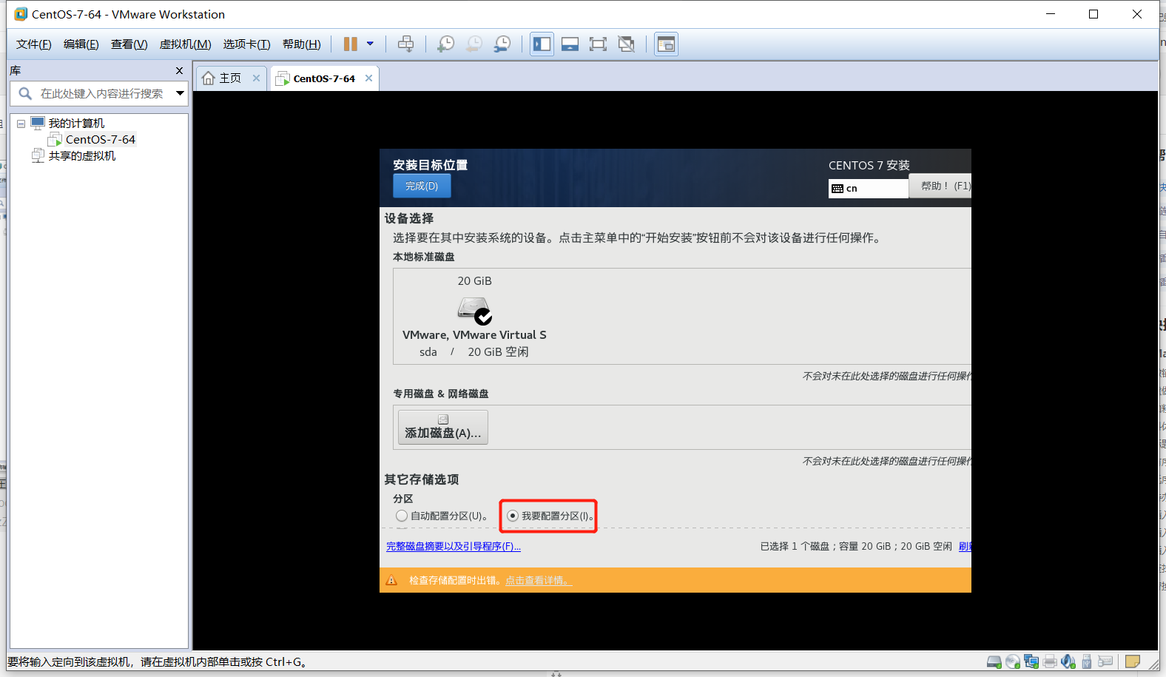Open the library search dropdown arrow

(180, 94)
